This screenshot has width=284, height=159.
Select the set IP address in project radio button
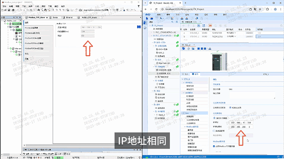(x=214, y=118)
